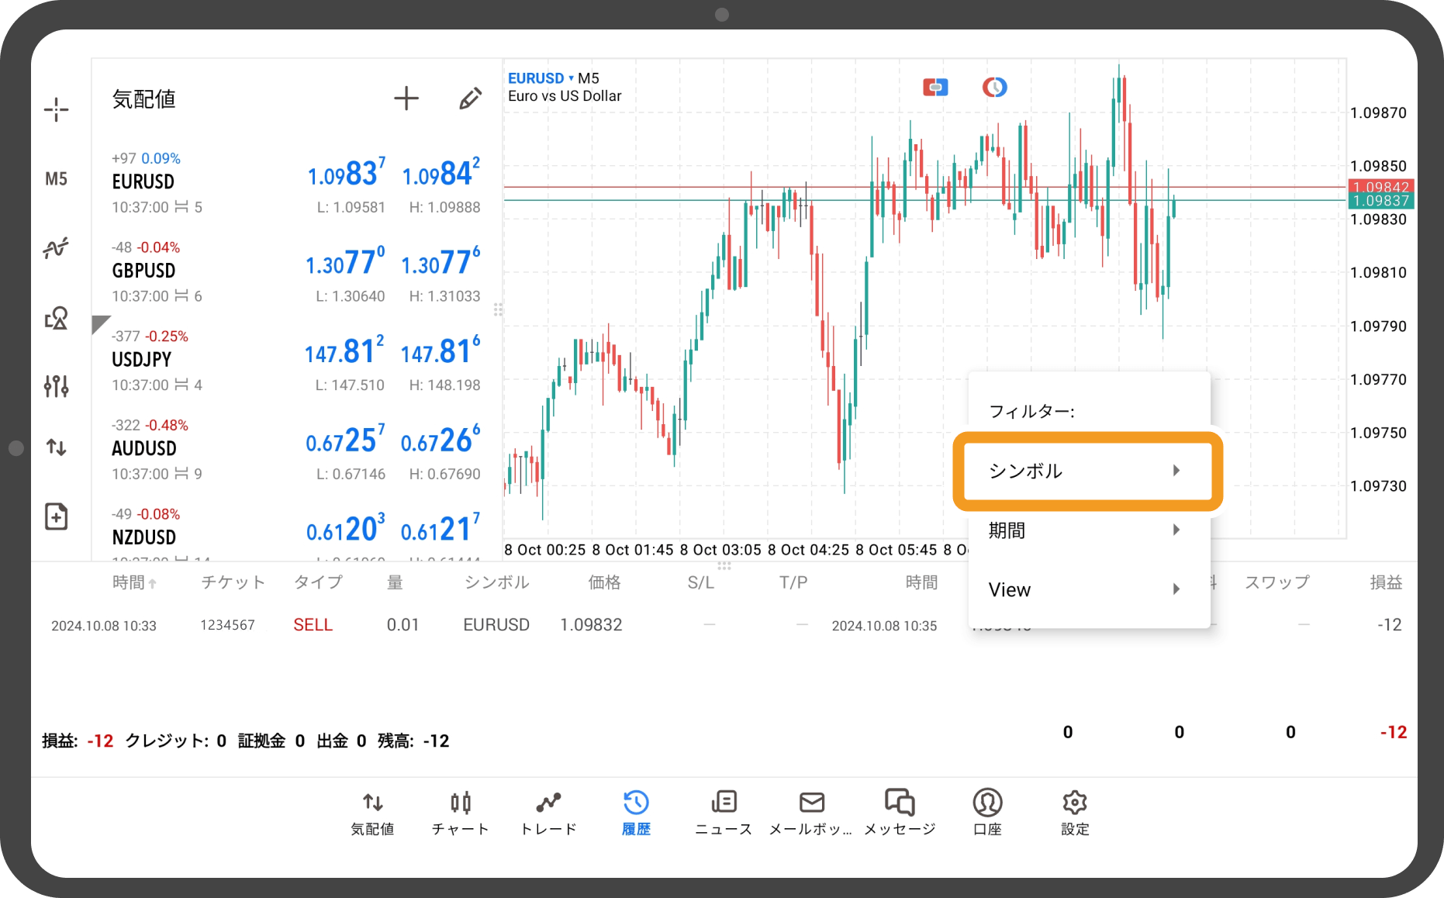Viewport: 1444px width, 898px height.
Task: Open the メールボックス tab
Action: tap(811, 813)
